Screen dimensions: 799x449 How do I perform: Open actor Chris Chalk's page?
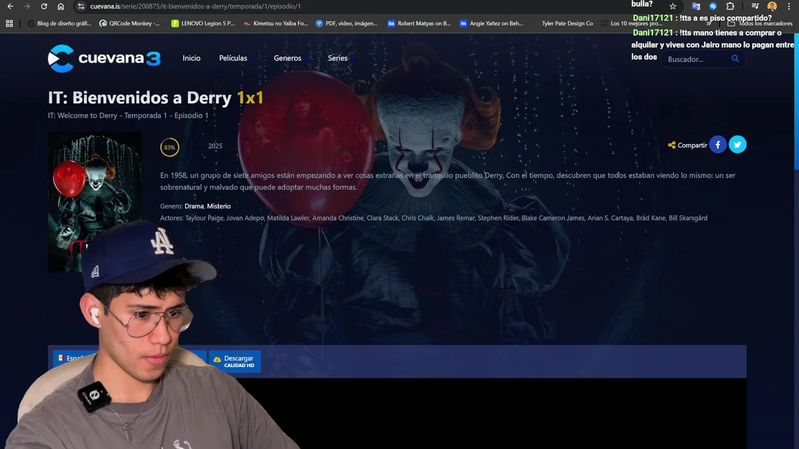click(418, 218)
